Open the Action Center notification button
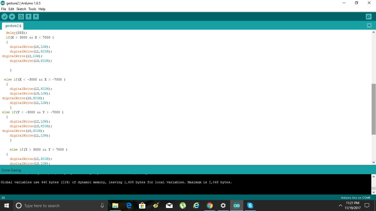The height and width of the screenshot is (211, 376). coord(367,205)
